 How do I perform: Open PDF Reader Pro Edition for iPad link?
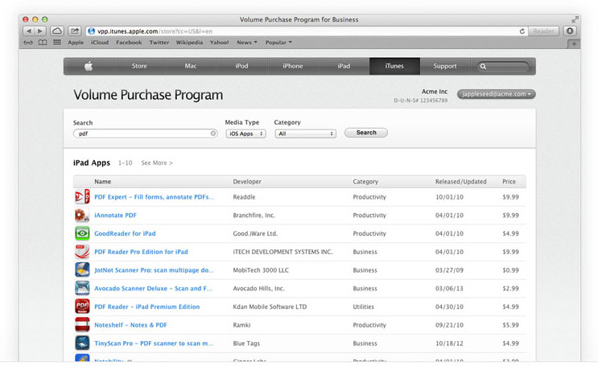pos(141,252)
